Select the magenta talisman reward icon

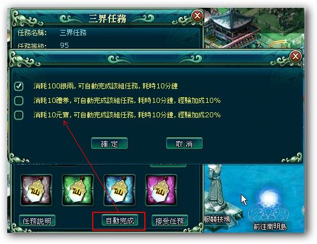(161, 190)
